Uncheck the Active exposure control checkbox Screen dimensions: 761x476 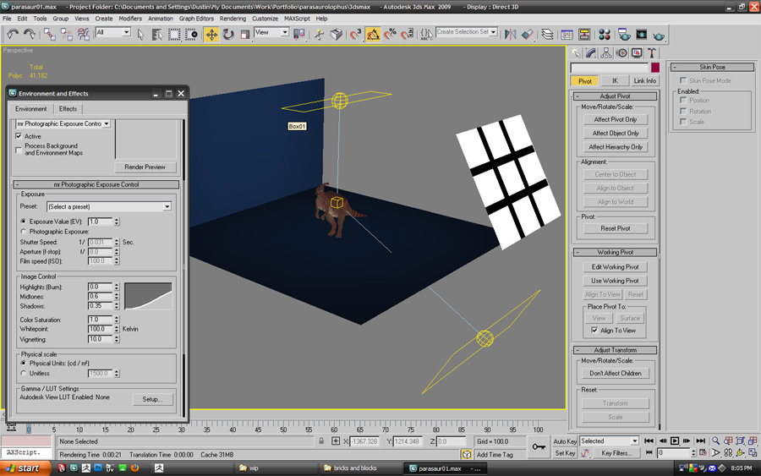point(19,136)
